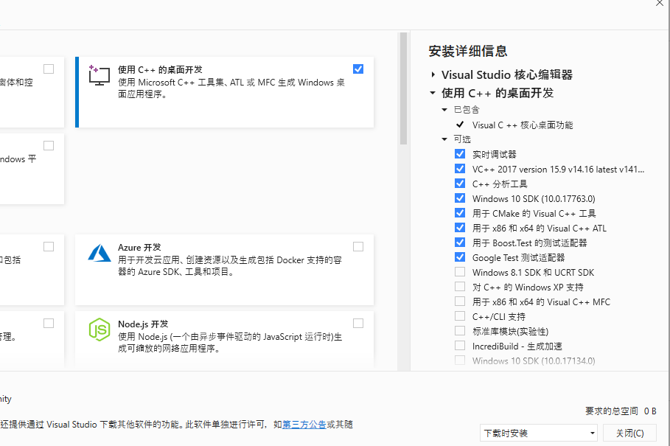Collapse the 已包含 section
670x446 pixels.
[444, 109]
